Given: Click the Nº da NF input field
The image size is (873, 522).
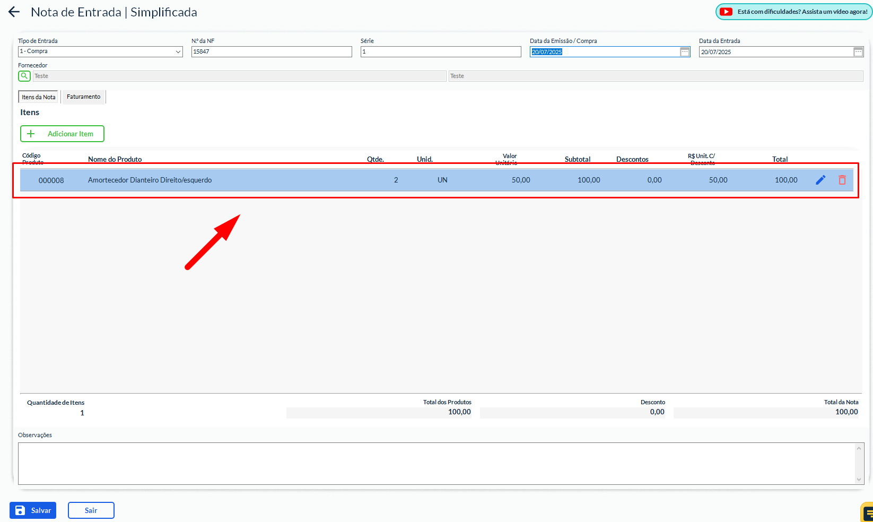Looking at the screenshot, I should tap(272, 51).
